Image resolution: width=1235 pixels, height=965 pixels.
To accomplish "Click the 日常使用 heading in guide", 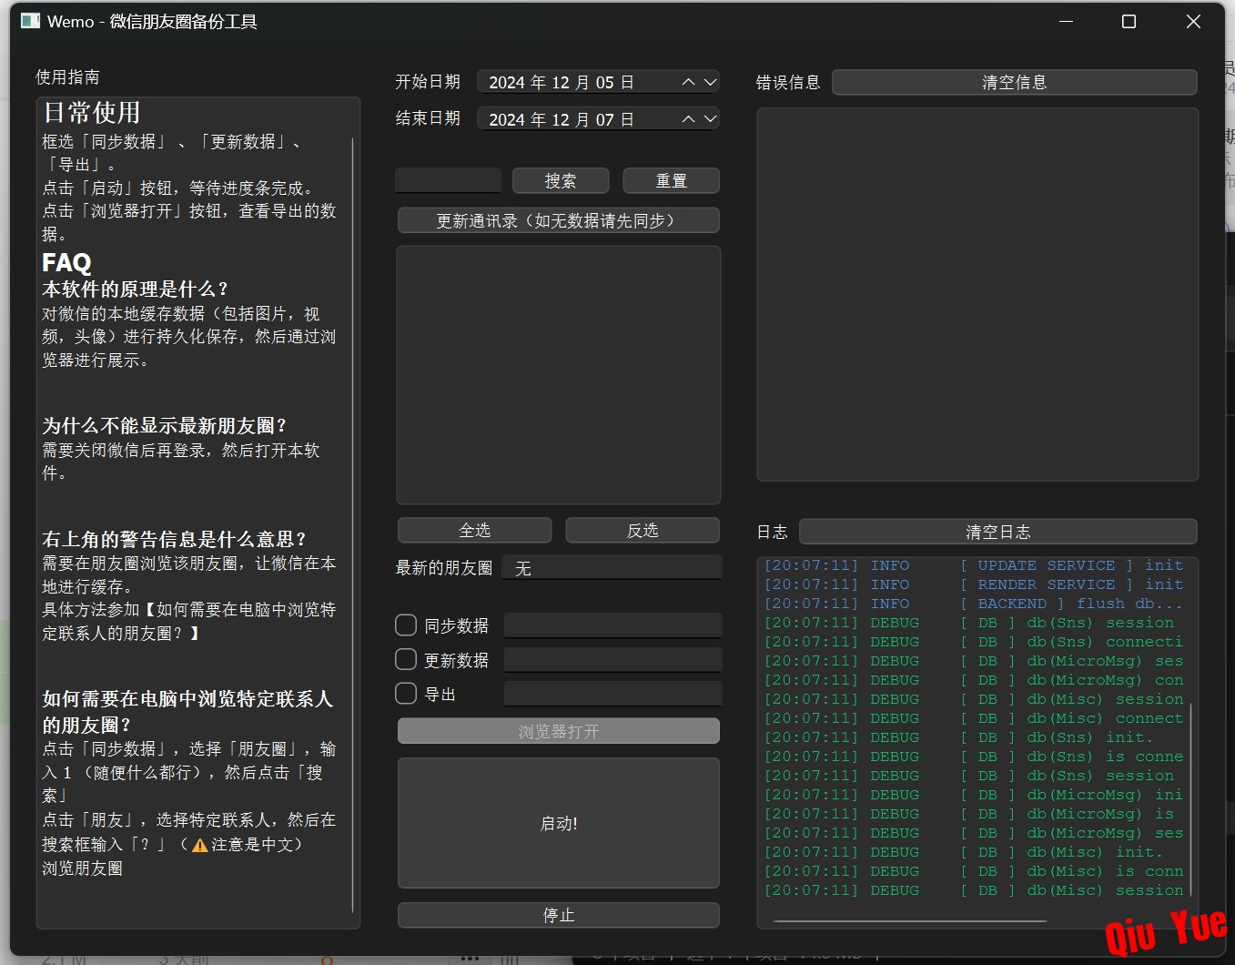I will click(92, 113).
